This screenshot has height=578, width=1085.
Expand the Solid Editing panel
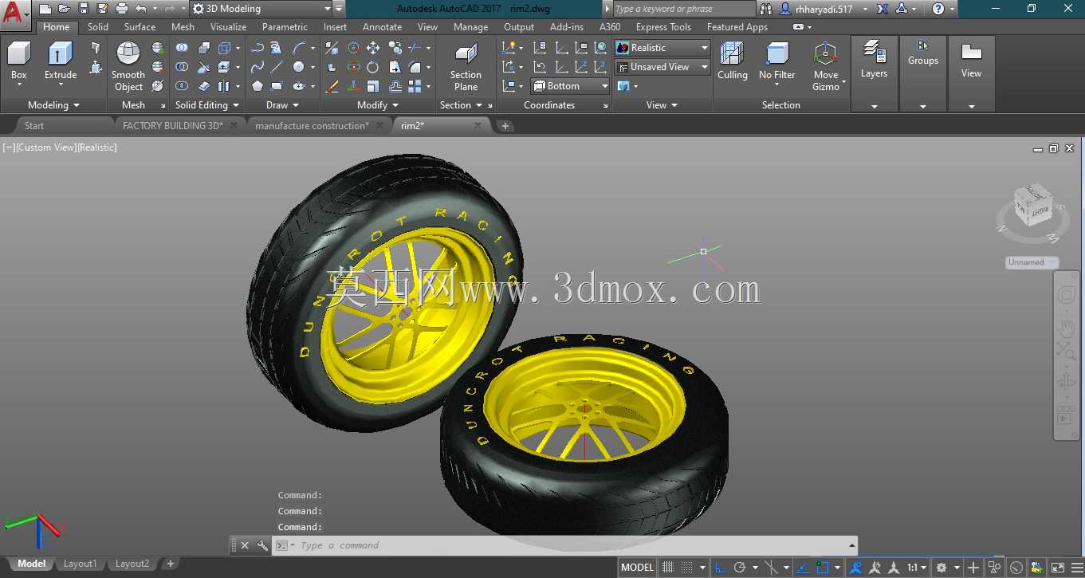206,105
